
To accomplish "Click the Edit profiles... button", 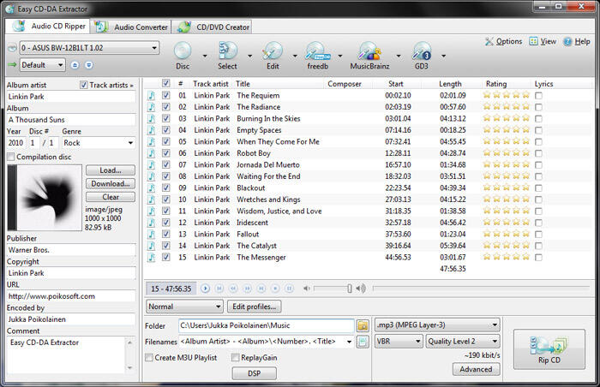I will (x=254, y=307).
